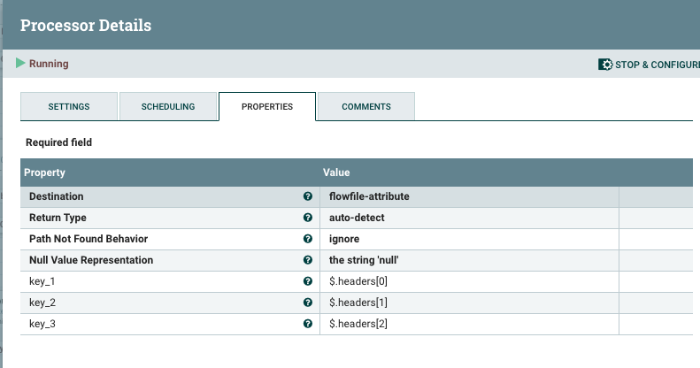This screenshot has height=368, width=700.
Task: Click help icon beside Return Type
Action: tap(308, 218)
